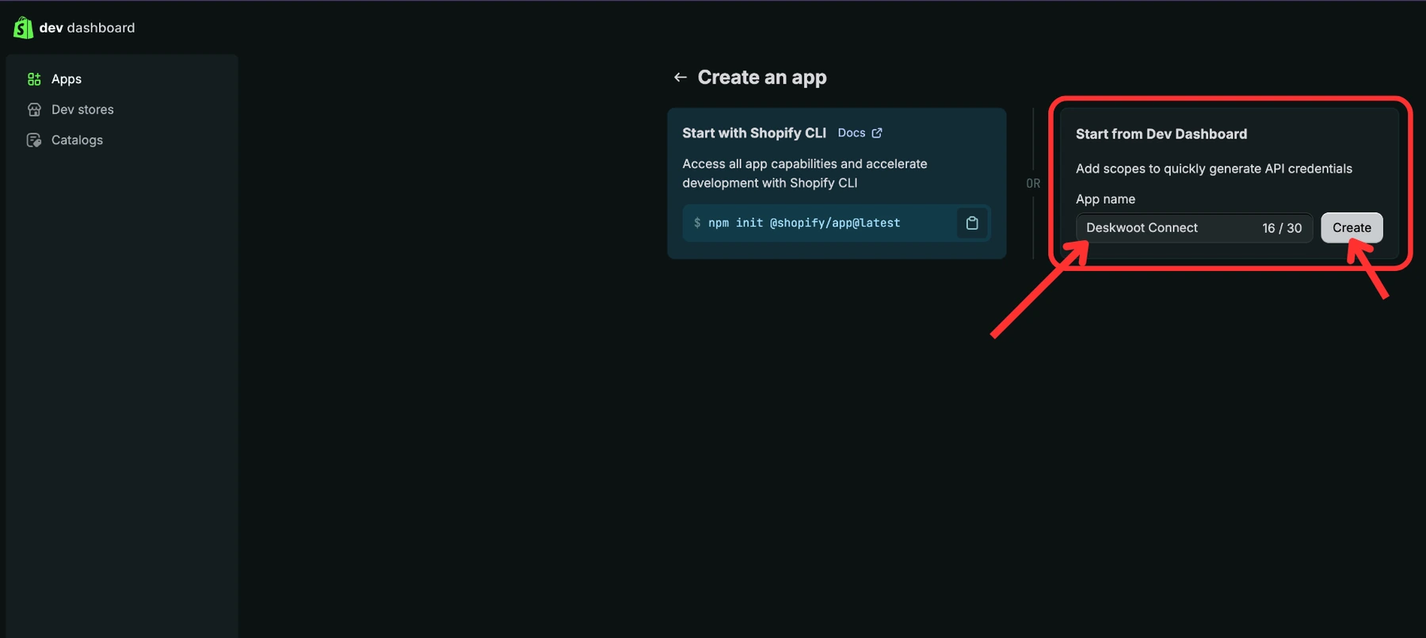
Task: Click the Catalogs icon in sidebar
Action: tap(34, 140)
